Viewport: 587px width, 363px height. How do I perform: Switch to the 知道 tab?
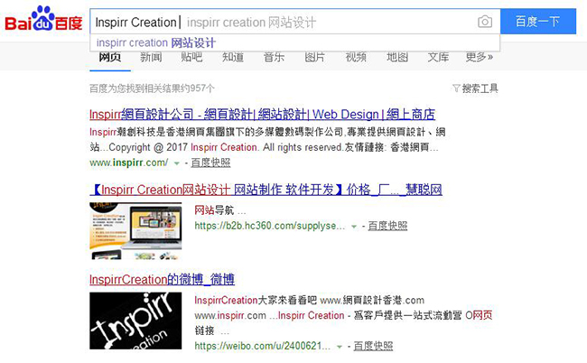point(233,57)
